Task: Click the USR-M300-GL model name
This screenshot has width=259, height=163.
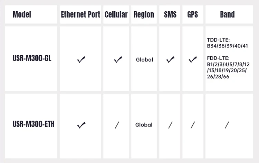Action: click(32, 58)
